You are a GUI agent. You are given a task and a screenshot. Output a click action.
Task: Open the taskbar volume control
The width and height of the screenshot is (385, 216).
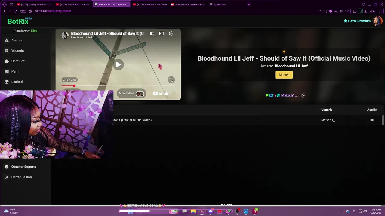coord(365,211)
